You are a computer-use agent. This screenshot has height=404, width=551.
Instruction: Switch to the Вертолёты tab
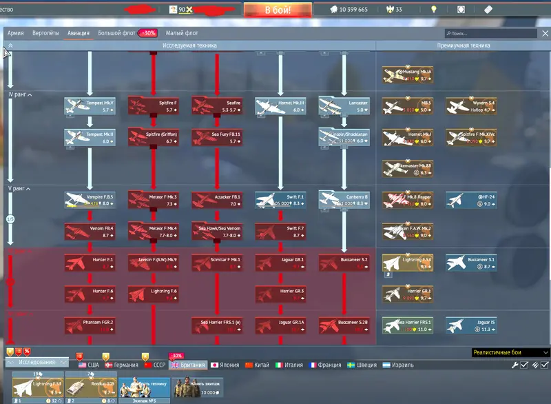pyautogui.click(x=47, y=33)
